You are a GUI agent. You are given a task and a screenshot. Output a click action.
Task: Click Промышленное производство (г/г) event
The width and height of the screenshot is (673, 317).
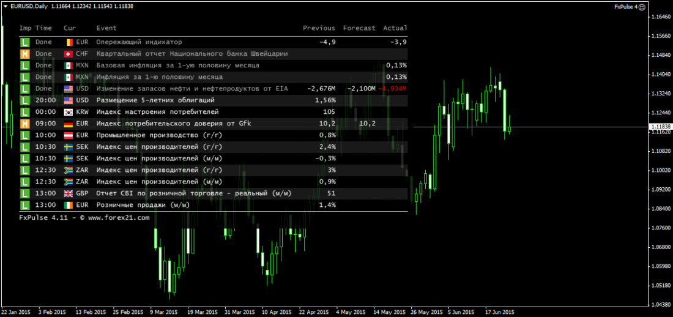159,135
